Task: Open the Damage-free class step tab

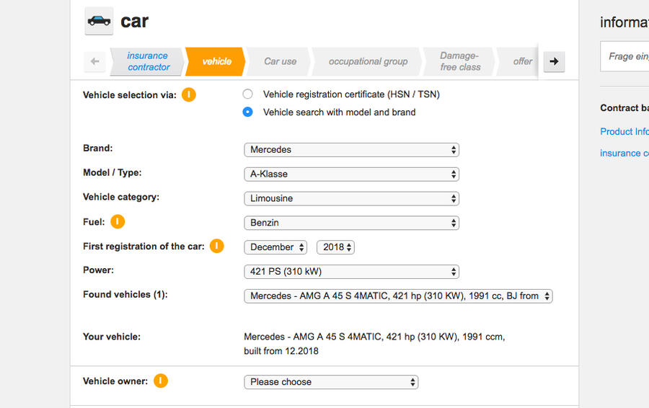Action: pos(459,61)
